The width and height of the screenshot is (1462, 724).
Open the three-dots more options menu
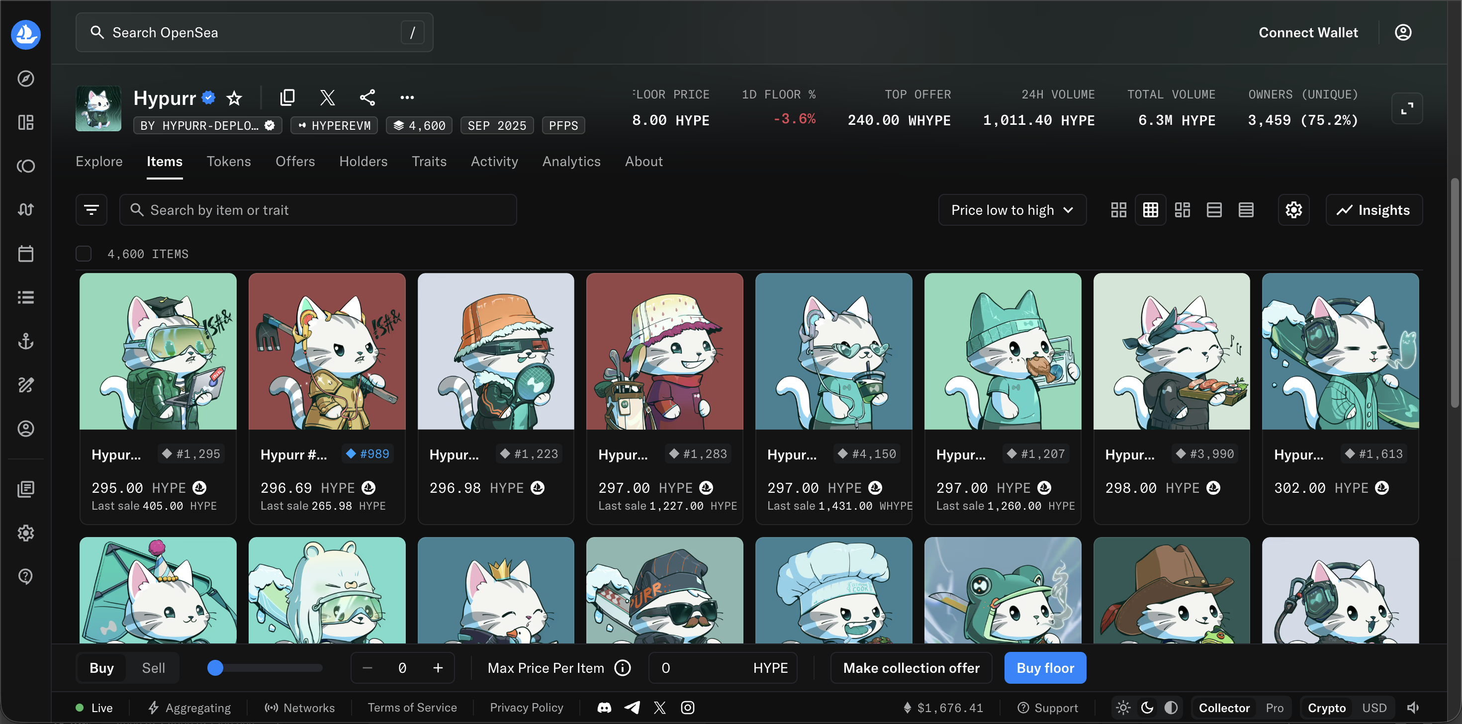pos(407,97)
